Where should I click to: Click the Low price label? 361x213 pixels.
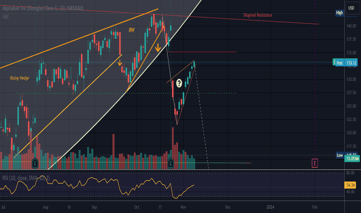[340, 155]
